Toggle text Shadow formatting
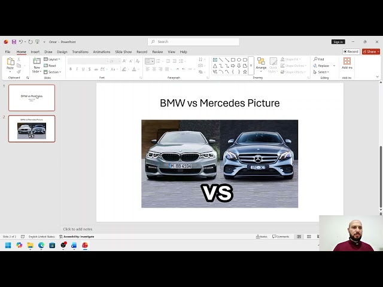 [90, 69]
